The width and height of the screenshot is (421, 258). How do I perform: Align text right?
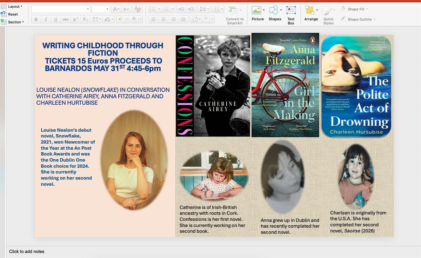(x=173, y=20)
